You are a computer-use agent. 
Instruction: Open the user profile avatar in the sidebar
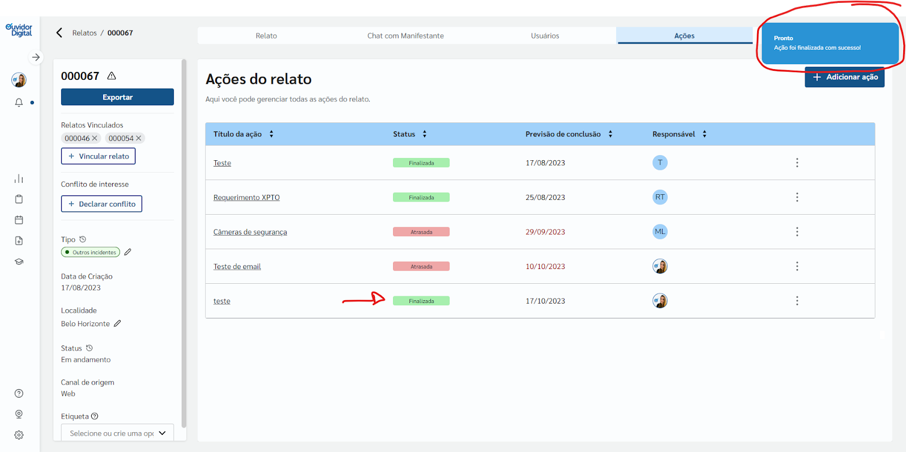pyautogui.click(x=19, y=80)
